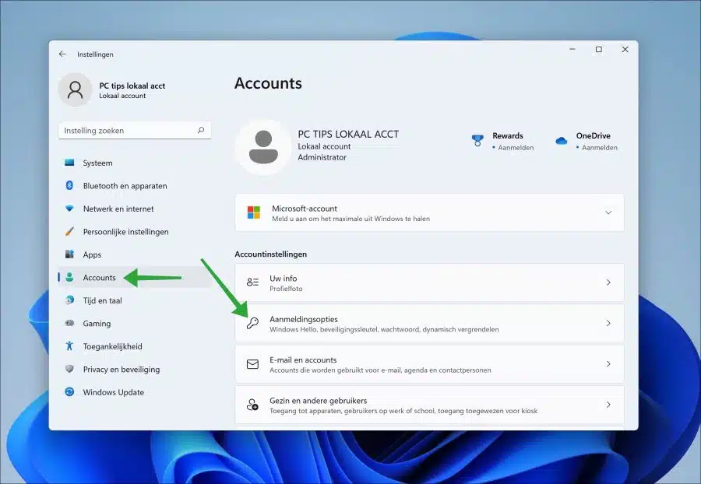Screen dimensions: 701x484
Task: Click the PC tips lokaal acct name
Action: click(132, 86)
